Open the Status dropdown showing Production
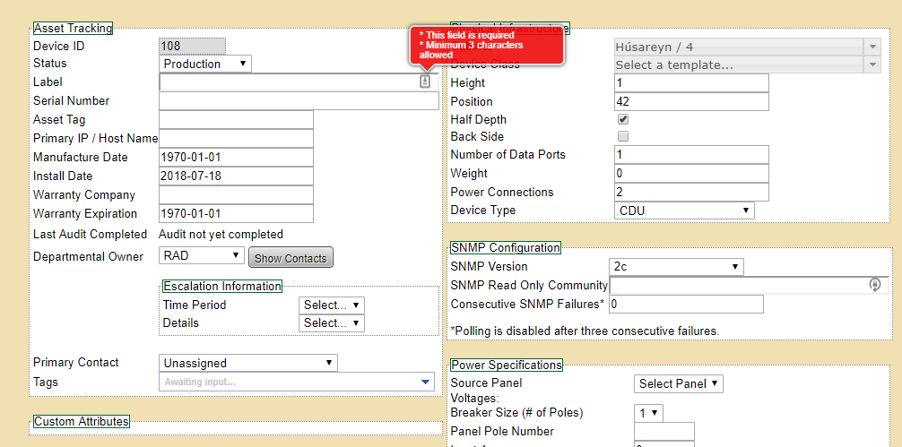 pos(204,64)
